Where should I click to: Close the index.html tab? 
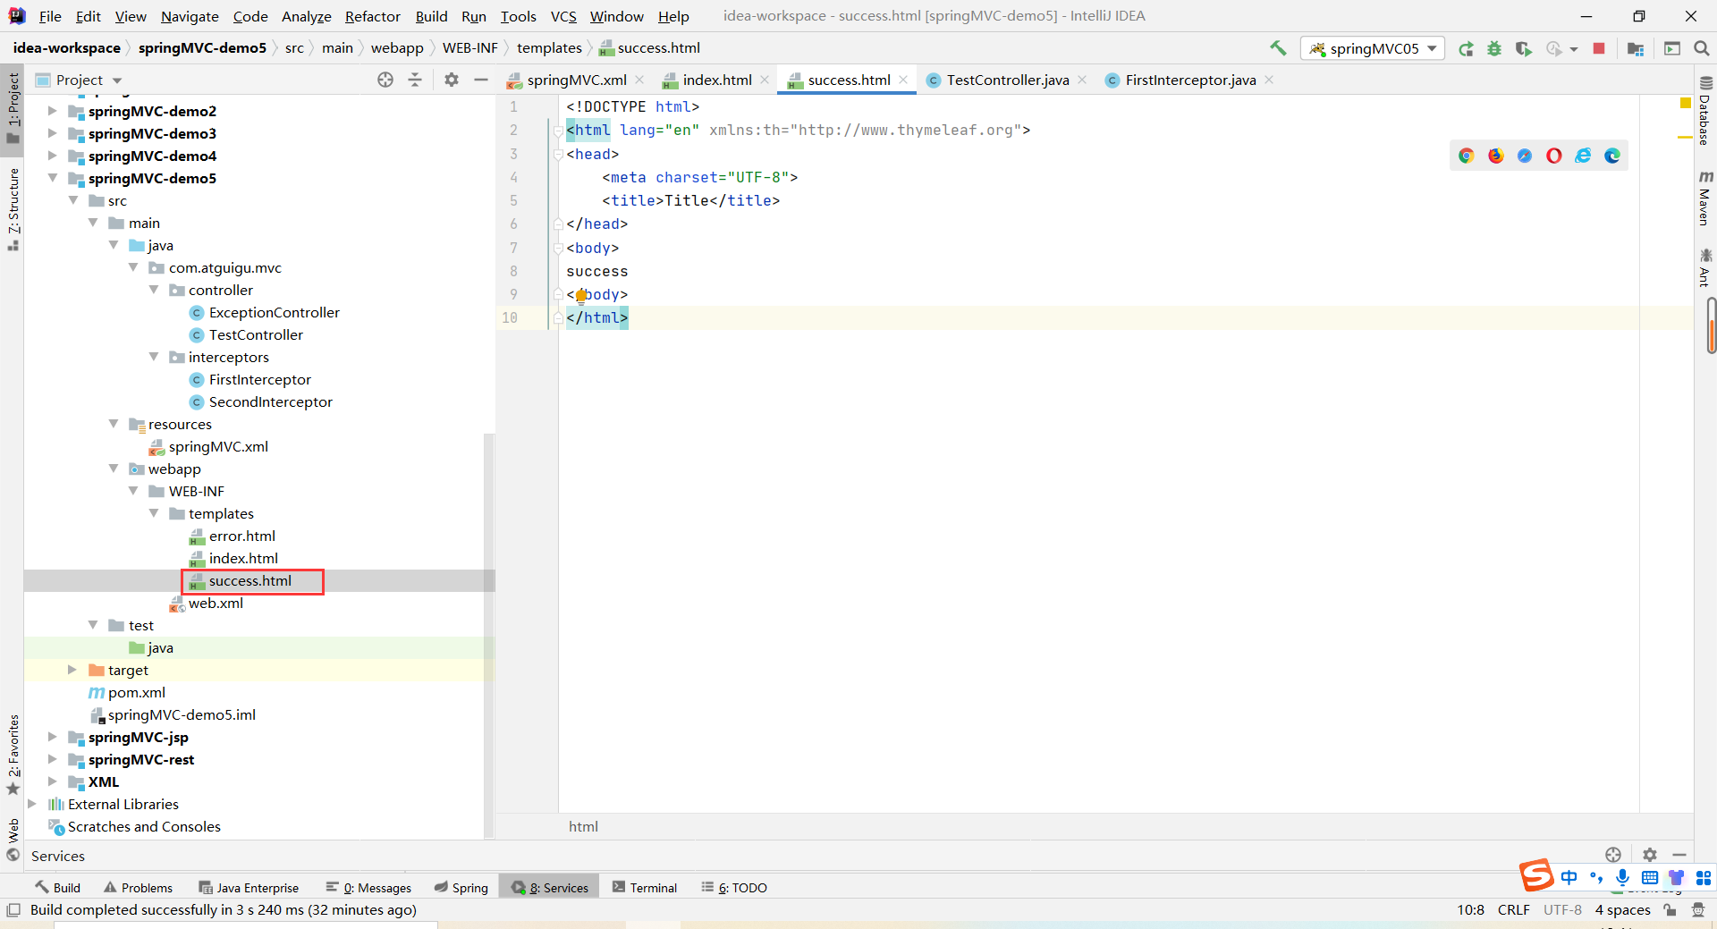point(765,80)
